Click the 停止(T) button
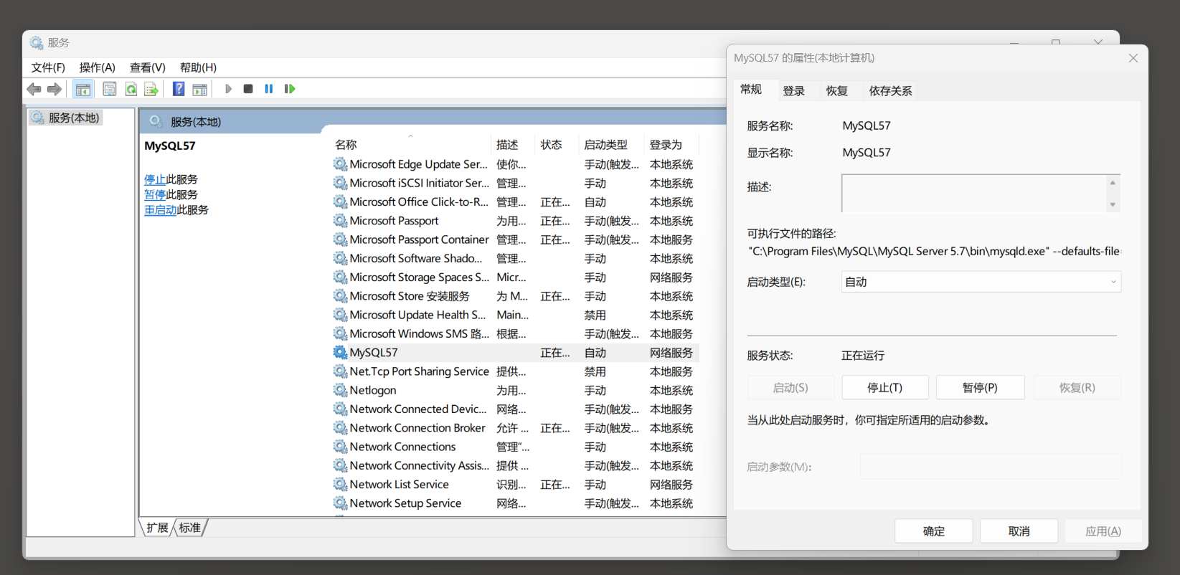 coord(884,387)
